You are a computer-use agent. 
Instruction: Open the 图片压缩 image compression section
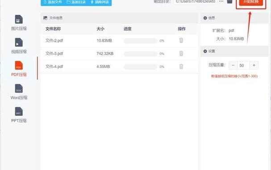point(19,23)
